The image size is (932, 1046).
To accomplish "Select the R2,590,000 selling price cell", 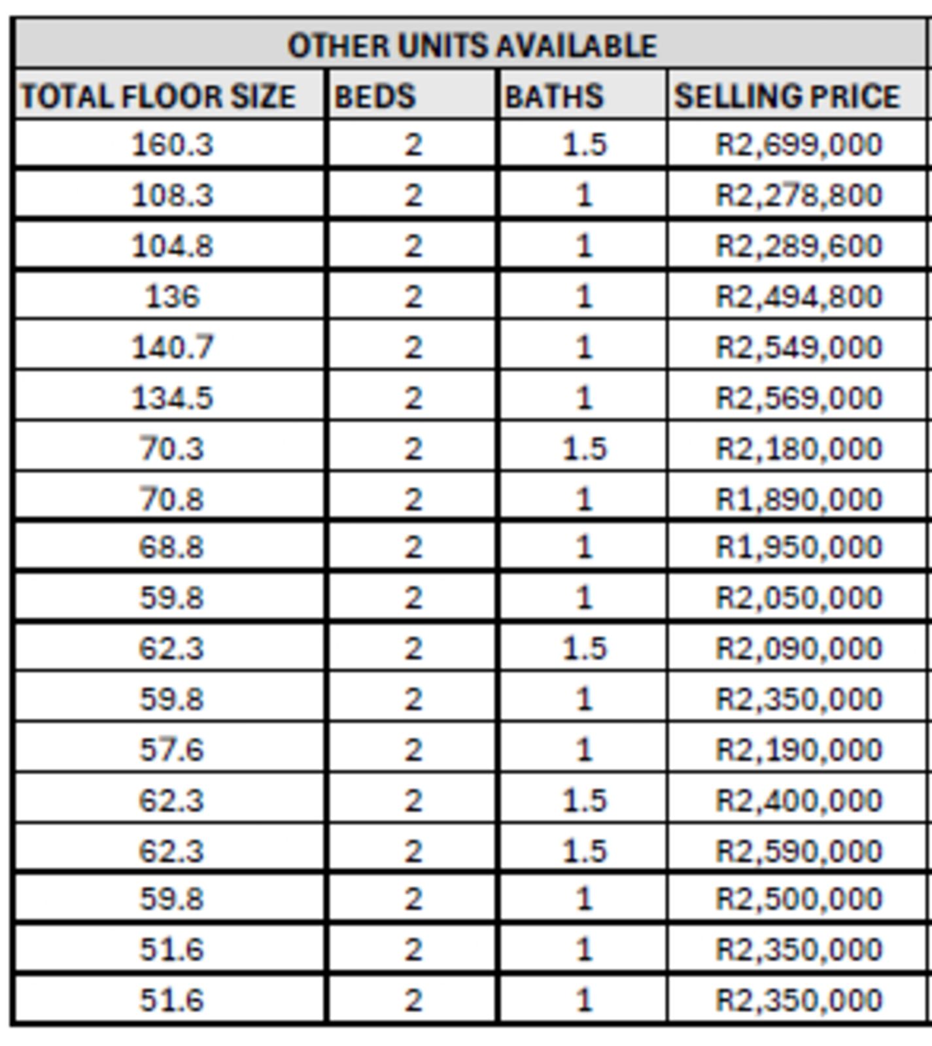I will tap(799, 851).
